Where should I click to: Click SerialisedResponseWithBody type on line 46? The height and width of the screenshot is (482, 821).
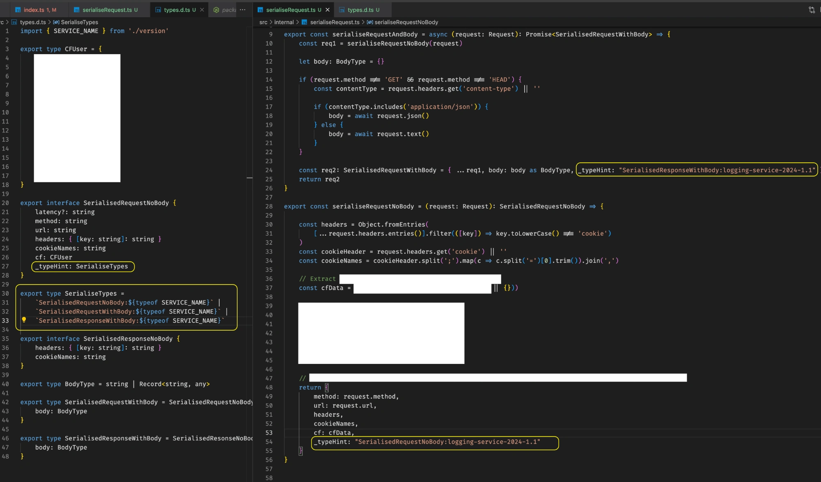(x=113, y=439)
